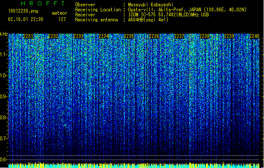Click the 2239 time marker
The image size is (264, 168).
point(229,36)
